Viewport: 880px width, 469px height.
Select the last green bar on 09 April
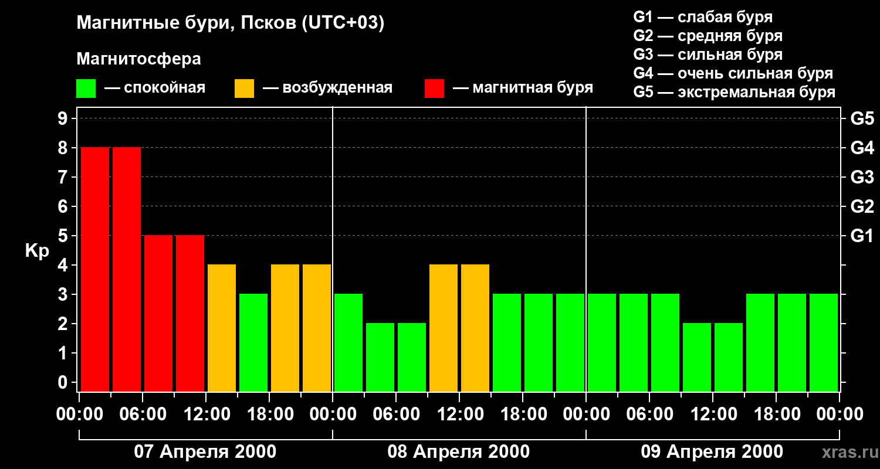824,342
